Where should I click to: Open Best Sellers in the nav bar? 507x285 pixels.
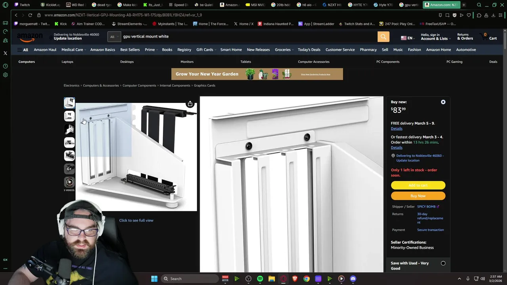tap(130, 49)
